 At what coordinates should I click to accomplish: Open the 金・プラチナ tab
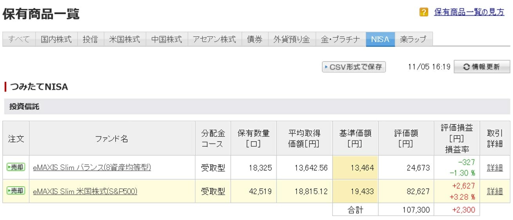(x=340, y=39)
